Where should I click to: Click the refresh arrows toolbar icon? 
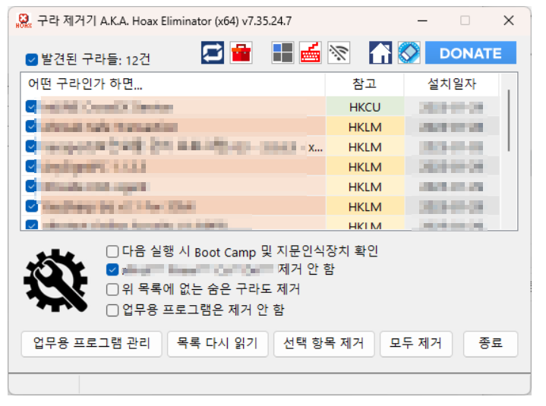click(213, 53)
